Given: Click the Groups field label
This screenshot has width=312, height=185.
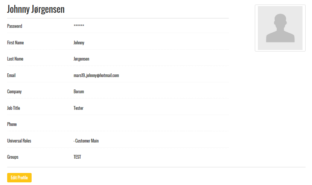Looking at the screenshot, I should click(x=13, y=157).
